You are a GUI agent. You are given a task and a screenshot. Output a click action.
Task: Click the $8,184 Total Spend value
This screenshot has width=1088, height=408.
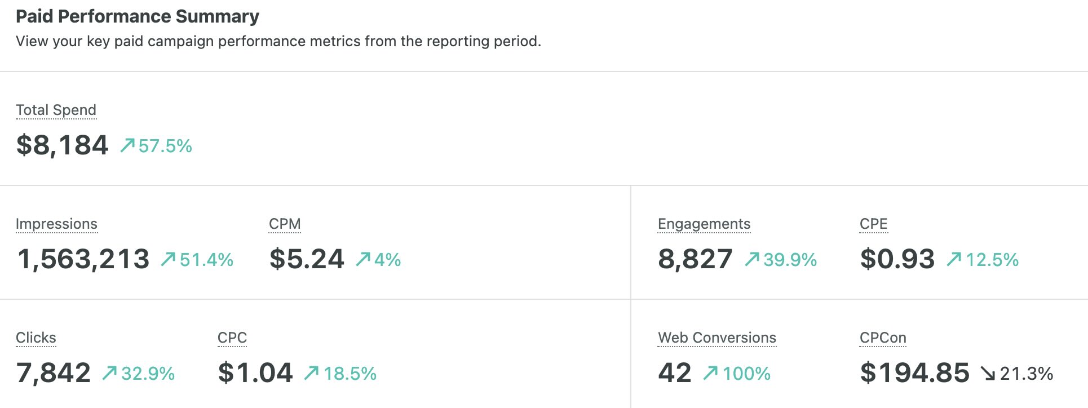click(63, 145)
